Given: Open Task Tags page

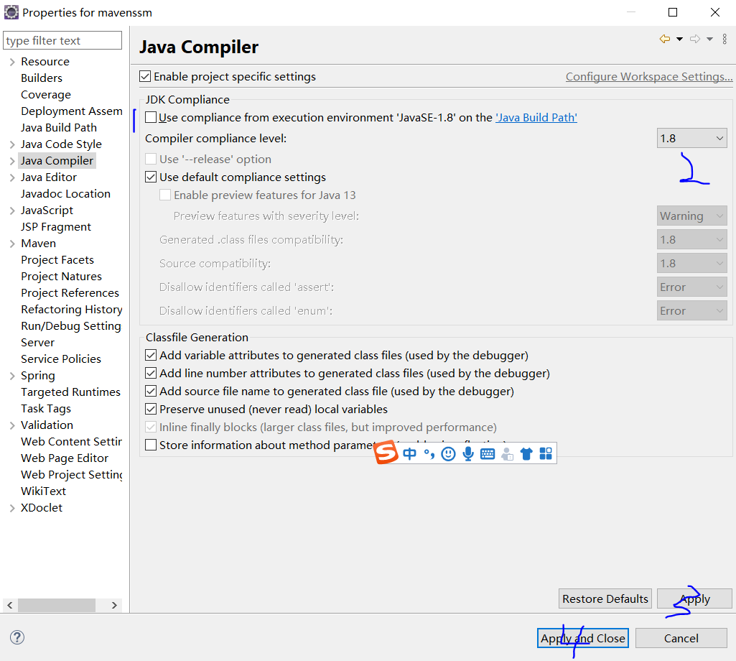Looking at the screenshot, I should 46,409.
